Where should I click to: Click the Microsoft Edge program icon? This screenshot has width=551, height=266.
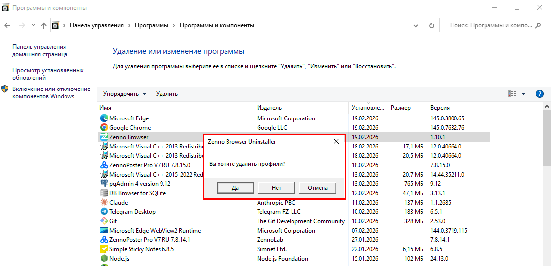104,118
